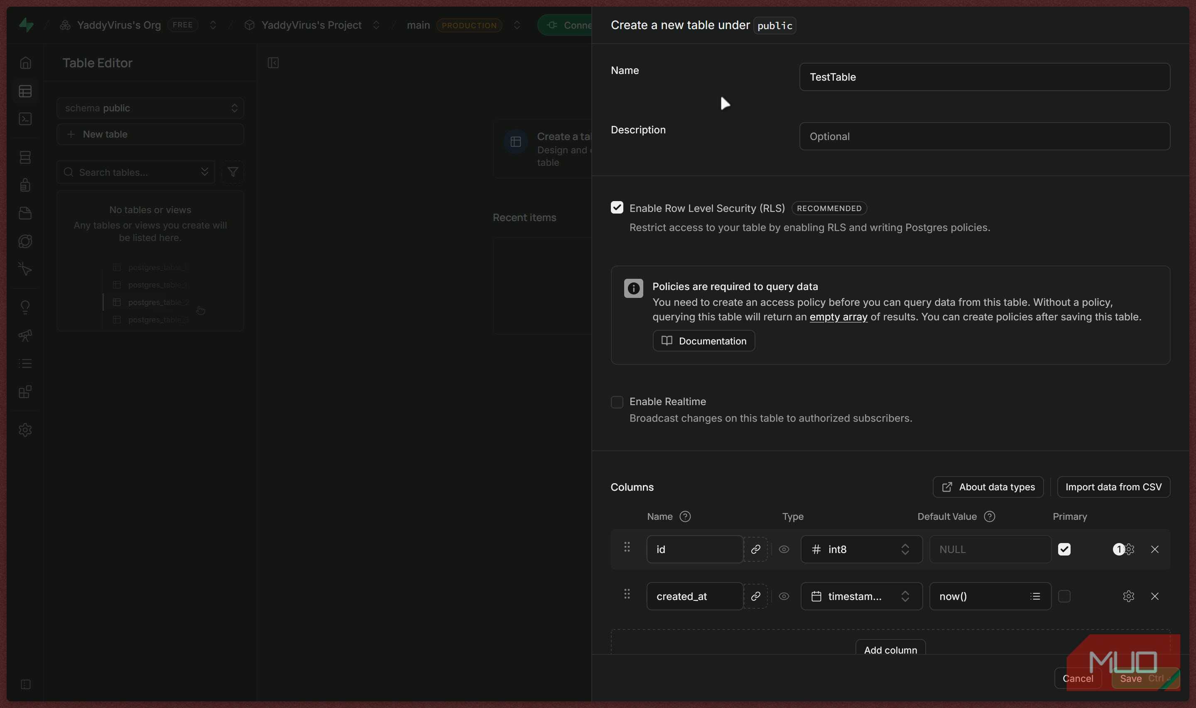Disable Row Level Security checkbox
Viewport: 1196px width, 708px height.
point(617,207)
